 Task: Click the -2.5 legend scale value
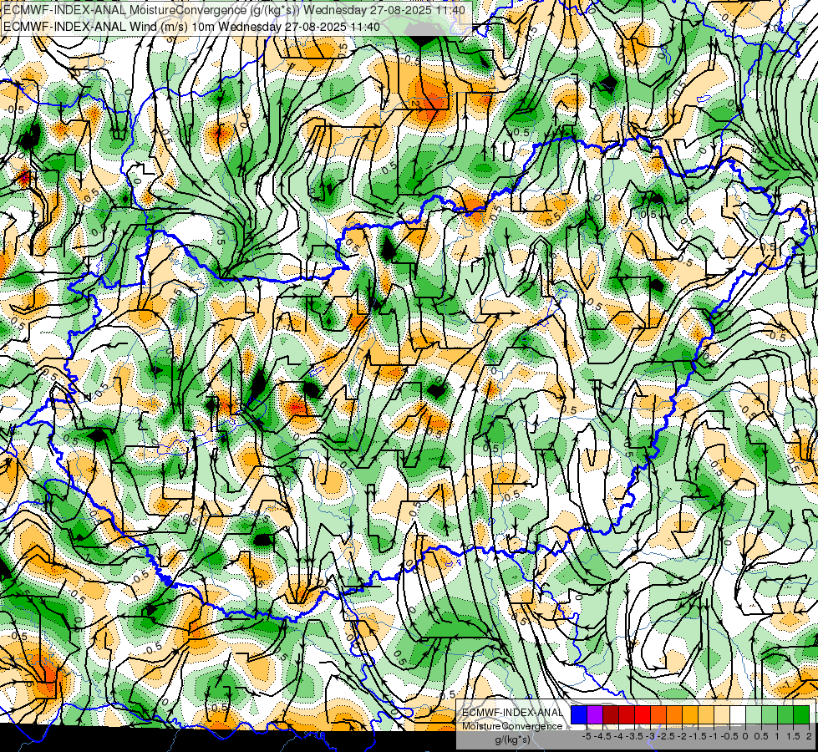(x=667, y=736)
